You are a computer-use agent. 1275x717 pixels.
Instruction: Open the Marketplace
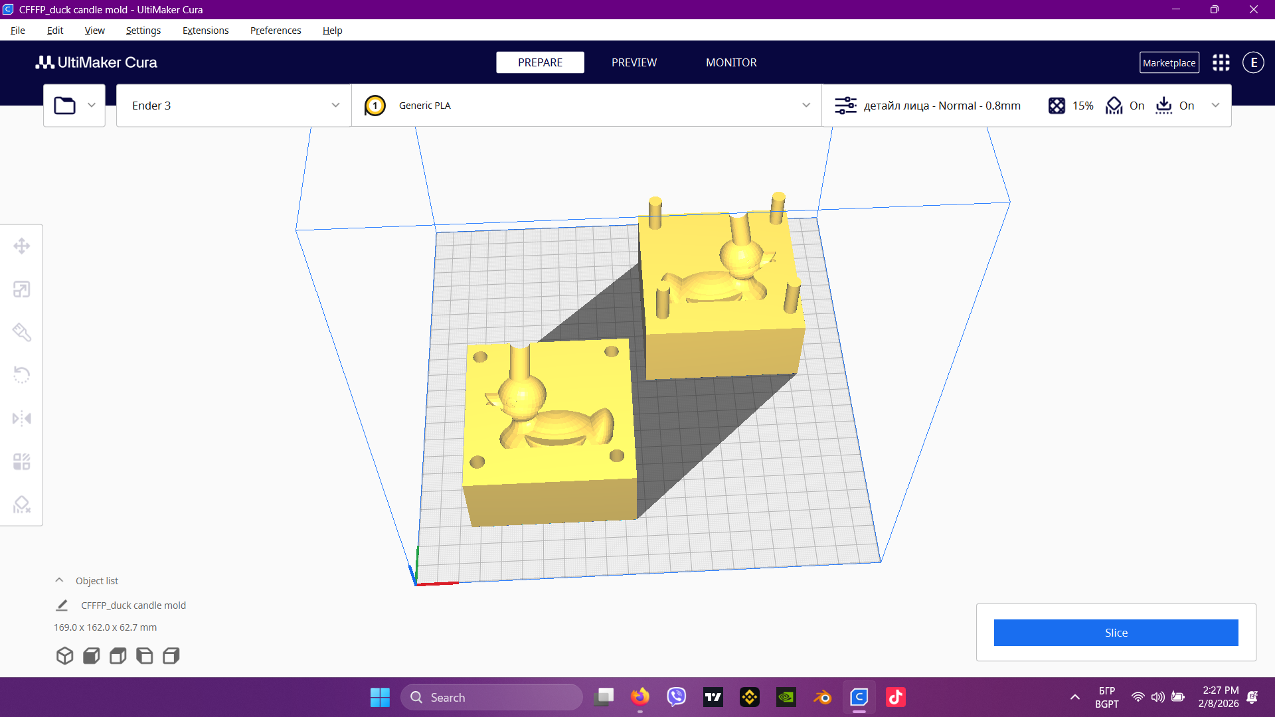coord(1169,62)
